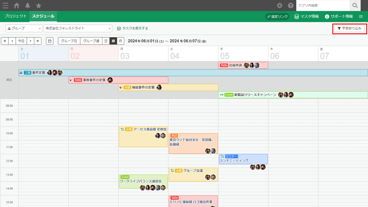368x207 pixels.
Task: Open 株式会社フォレストライト dropdown
Action: coord(78,28)
